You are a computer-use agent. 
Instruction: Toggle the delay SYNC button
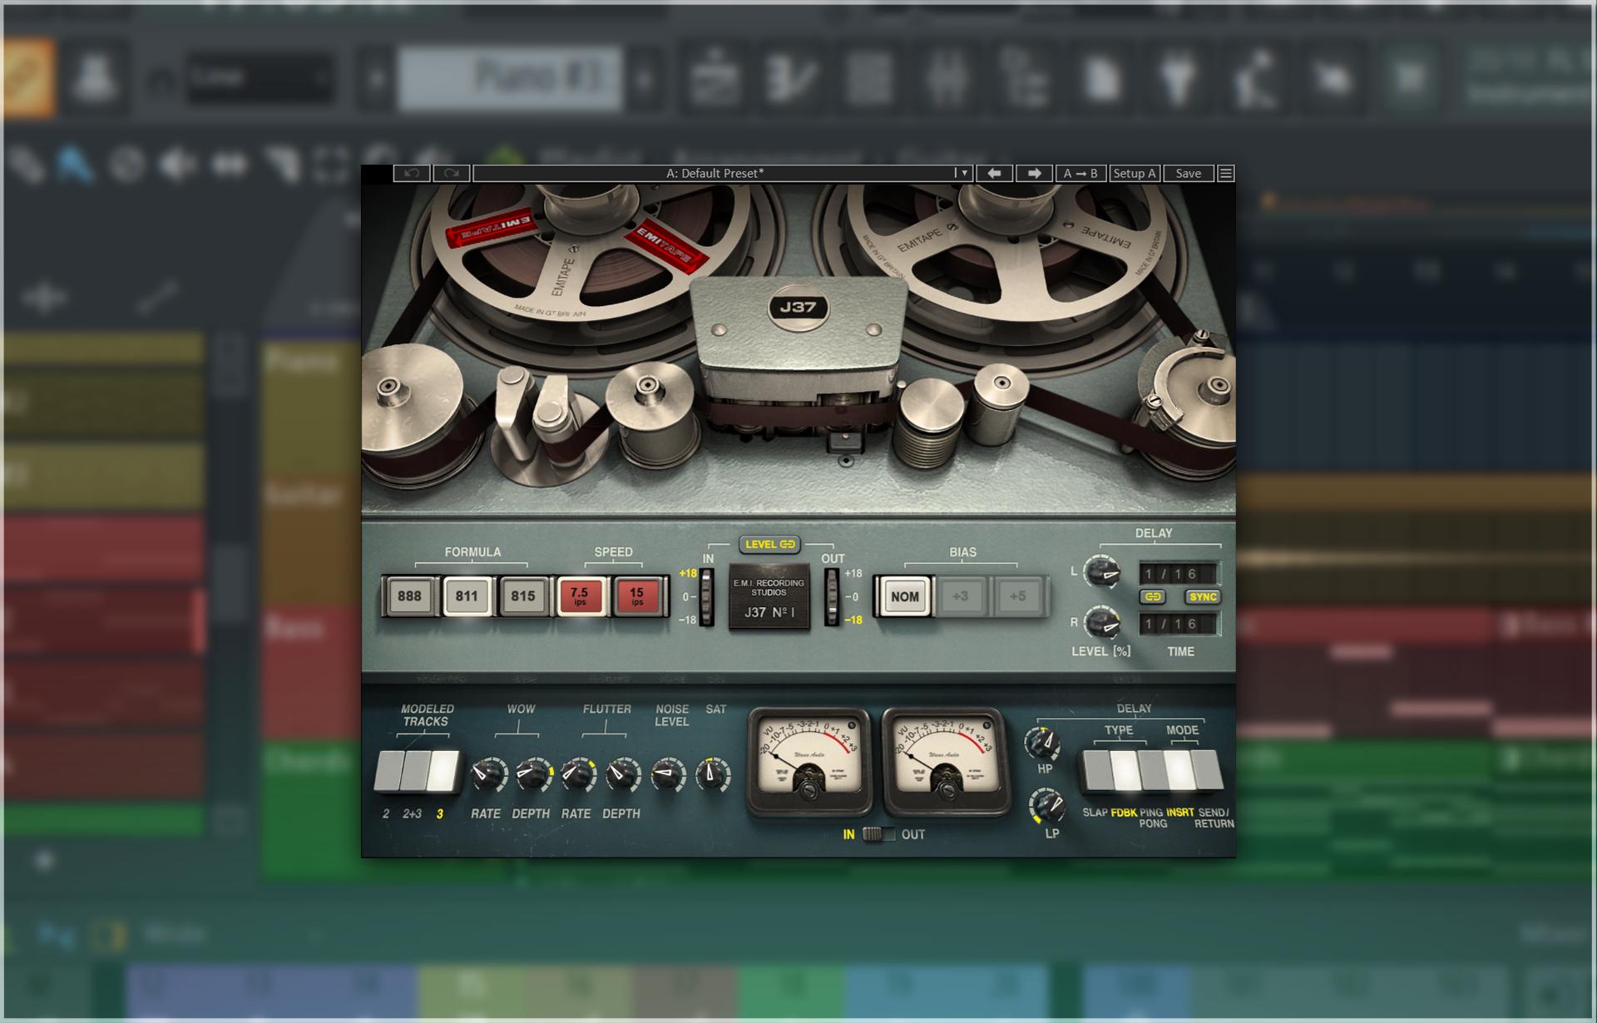coord(1203,597)
